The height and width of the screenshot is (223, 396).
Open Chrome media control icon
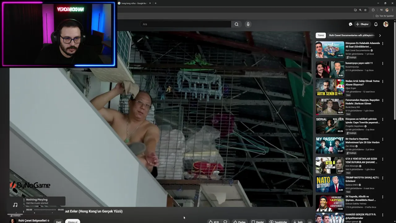pyautogui.click(x=381, y=10)
